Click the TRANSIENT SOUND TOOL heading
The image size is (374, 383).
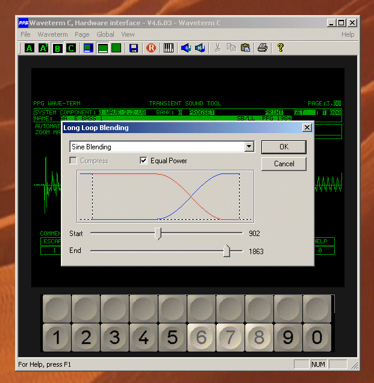(185, 104)
